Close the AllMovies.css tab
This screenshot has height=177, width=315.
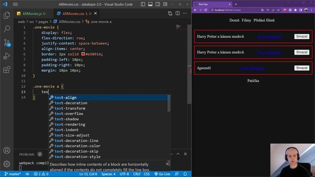tap(95, 13)
